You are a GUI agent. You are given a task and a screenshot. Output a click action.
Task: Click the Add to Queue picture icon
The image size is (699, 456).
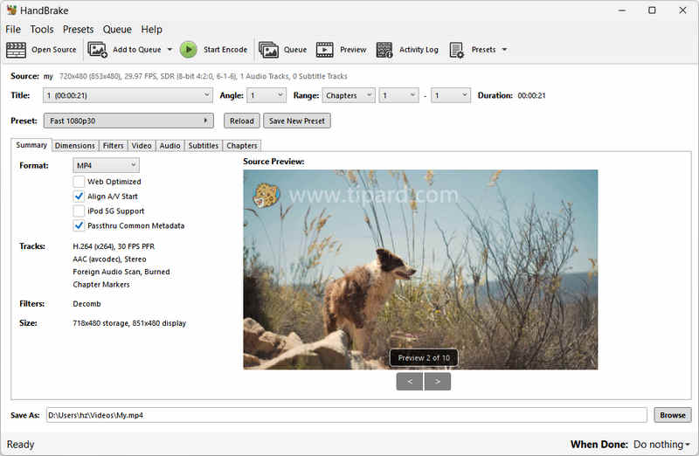(x=97, y=50)
